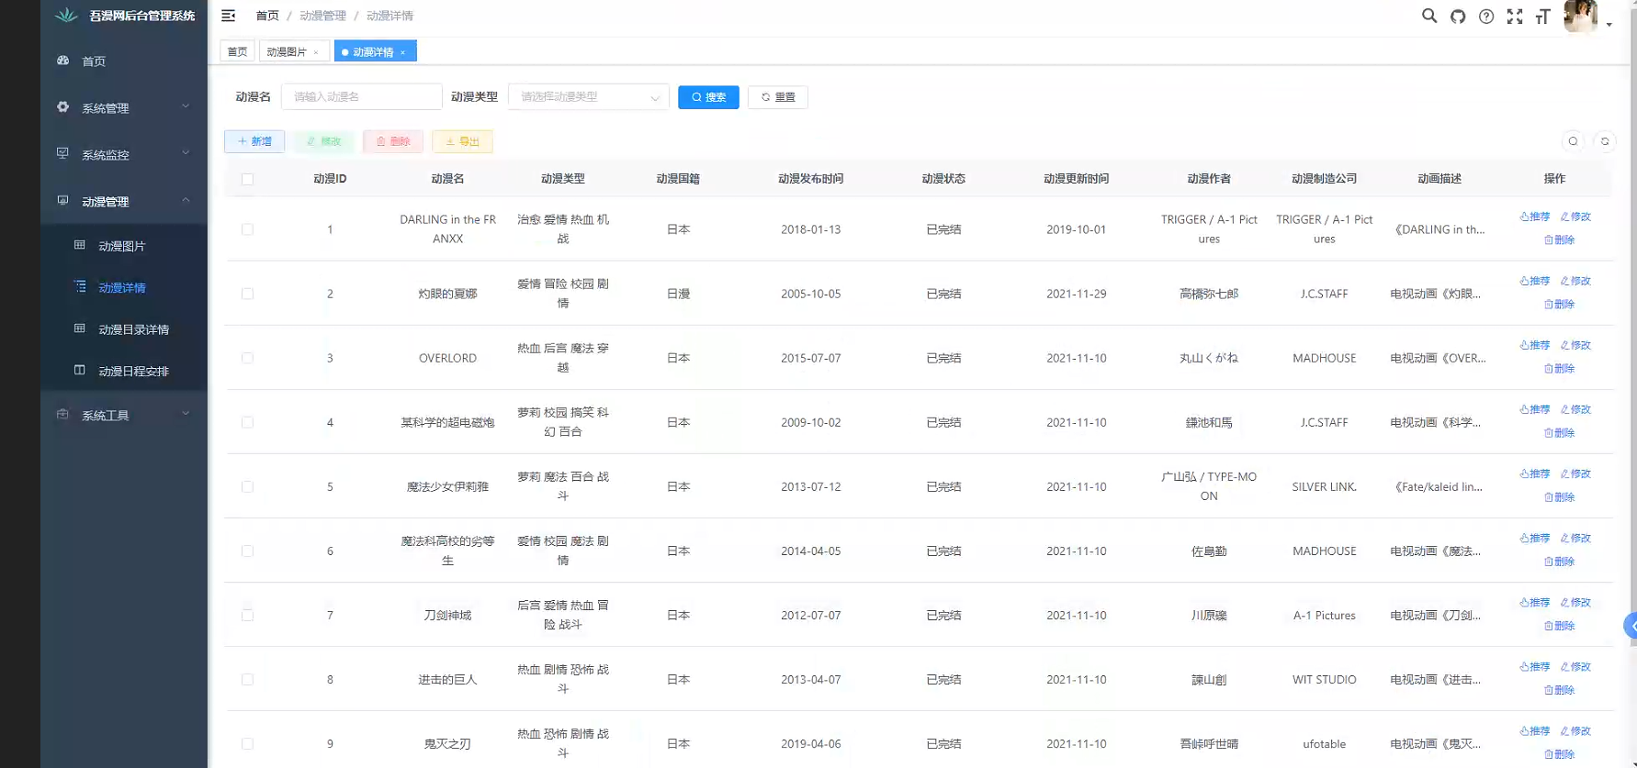Click the 动漫图片 sidebar icon
1637x768 pixels.
coord(80,245)
